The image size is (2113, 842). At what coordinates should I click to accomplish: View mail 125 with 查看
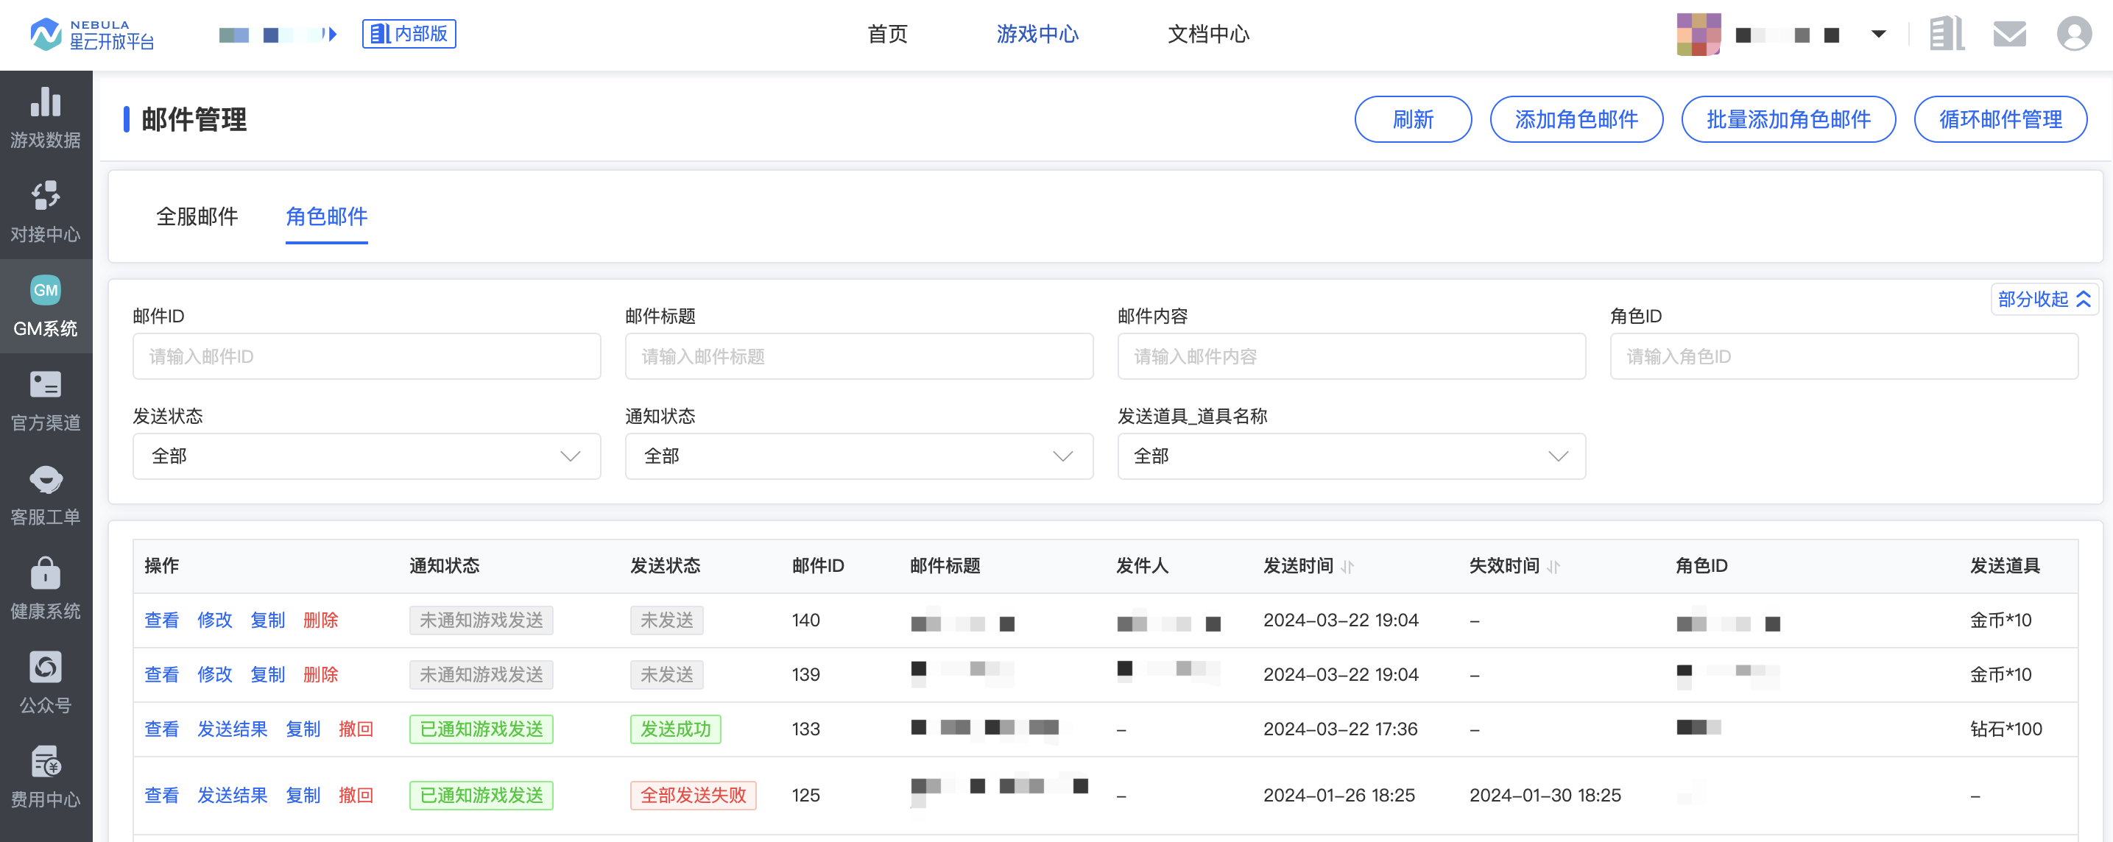coord(161,796)
